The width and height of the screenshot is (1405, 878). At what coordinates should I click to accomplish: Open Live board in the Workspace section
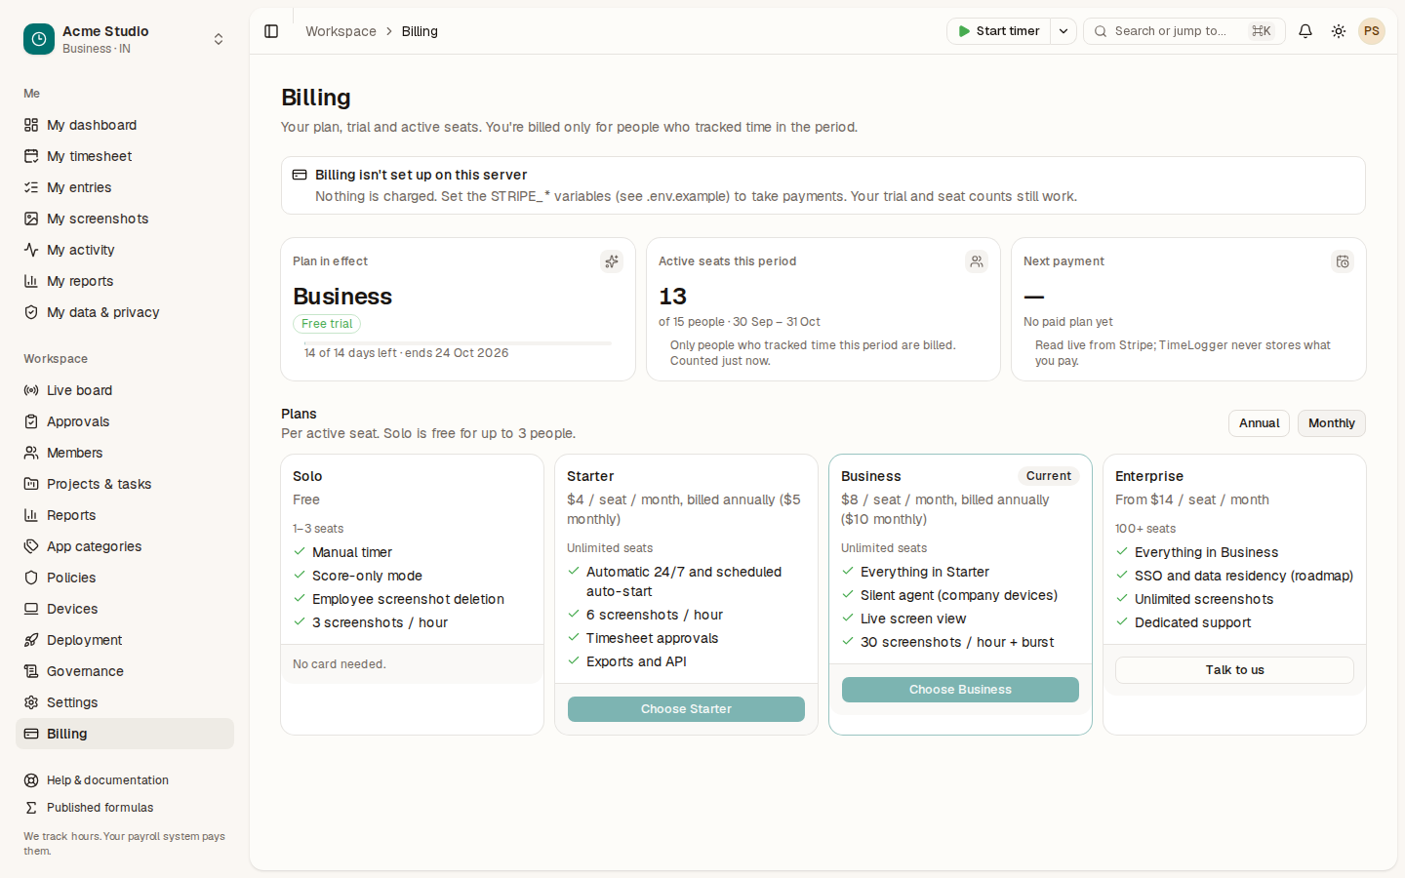[125, 390]
